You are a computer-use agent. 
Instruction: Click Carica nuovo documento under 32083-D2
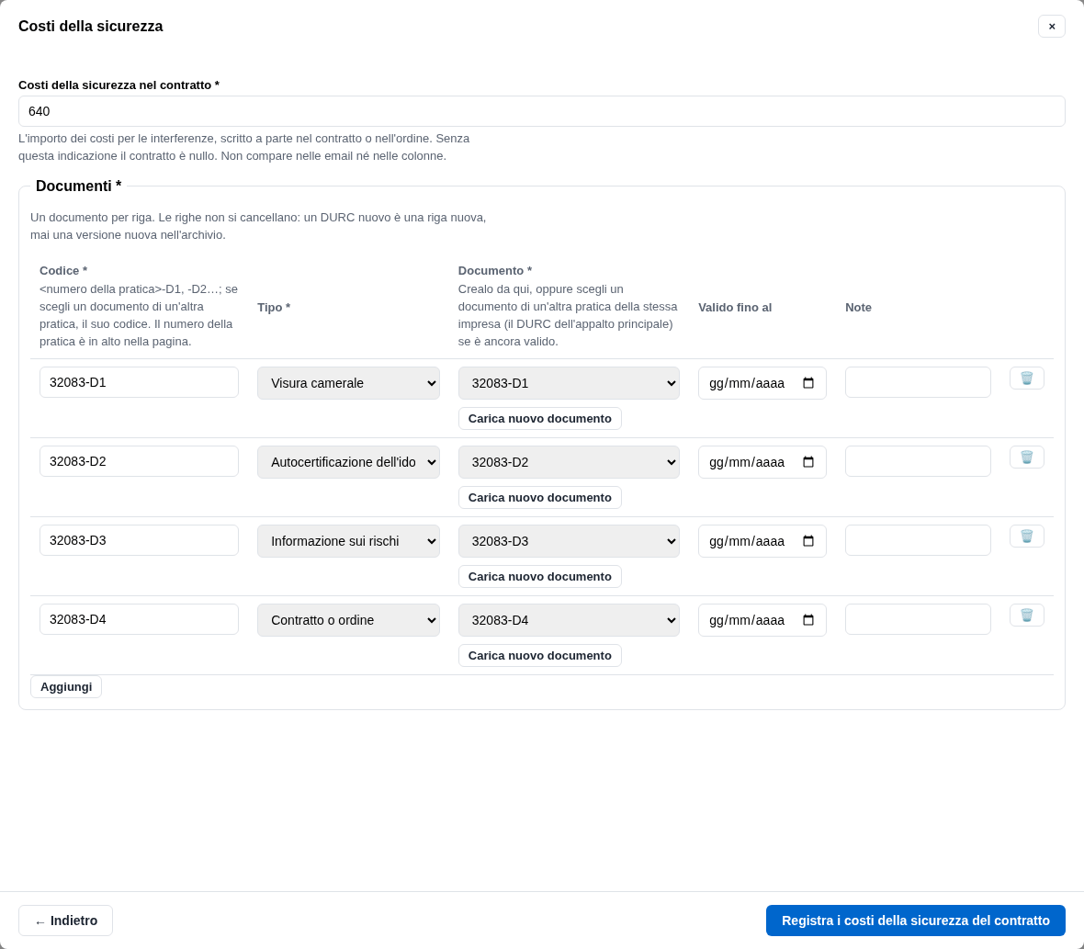(x=540, y=498)
